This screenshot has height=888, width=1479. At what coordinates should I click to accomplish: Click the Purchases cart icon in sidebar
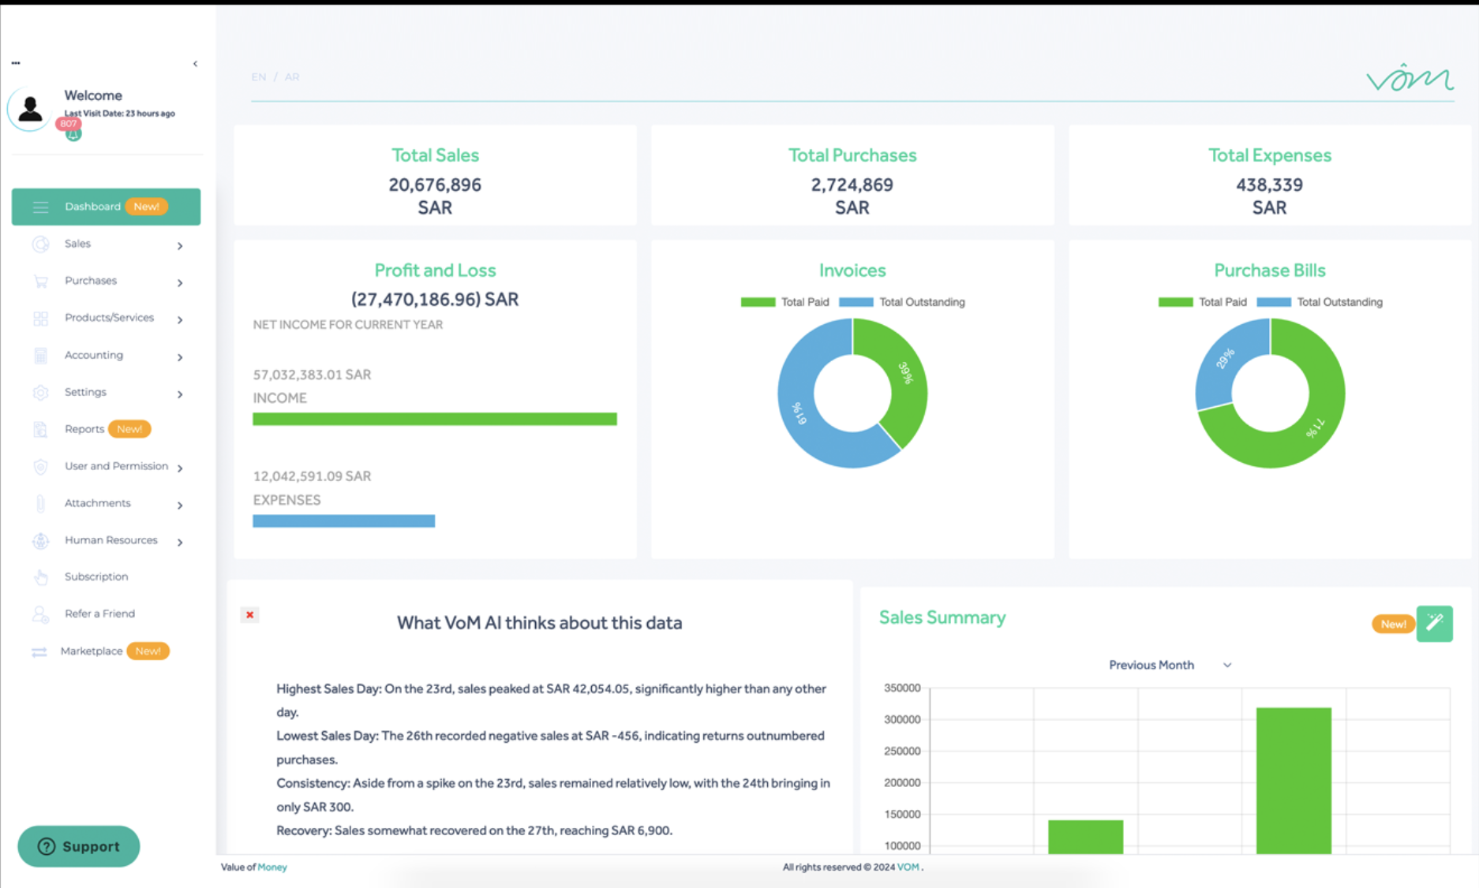click(40, 282)
